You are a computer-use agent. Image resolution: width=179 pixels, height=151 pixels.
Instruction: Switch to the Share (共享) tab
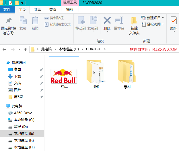click(38, 9)
